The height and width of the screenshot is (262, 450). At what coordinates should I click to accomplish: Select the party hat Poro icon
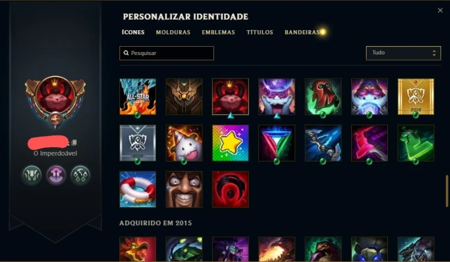[184, 143]
